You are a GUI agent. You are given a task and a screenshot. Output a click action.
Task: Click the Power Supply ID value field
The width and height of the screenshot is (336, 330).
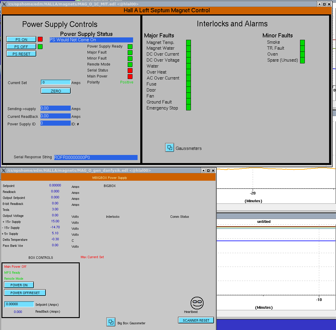click(x=55, y=123)
